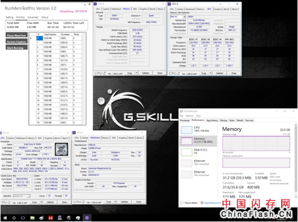
Task: Switch to Bench tab in CPU-Z Mainboard window
Action: [x=132, y=138]
